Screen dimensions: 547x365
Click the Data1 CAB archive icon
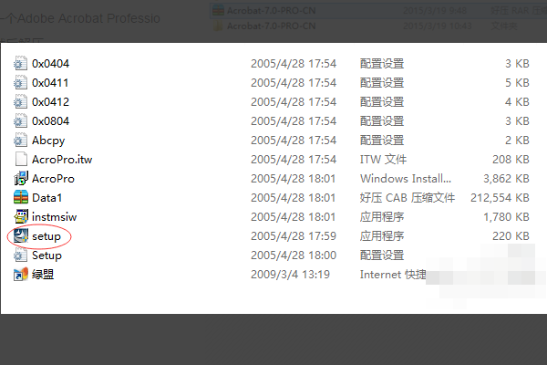pyautogui.click(x=22, y=198)
